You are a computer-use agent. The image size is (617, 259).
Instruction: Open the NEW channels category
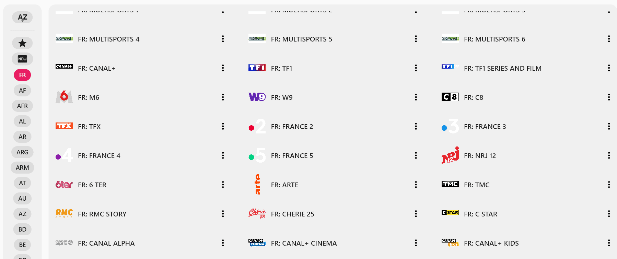pyautogui.click(x=22, y=59)
